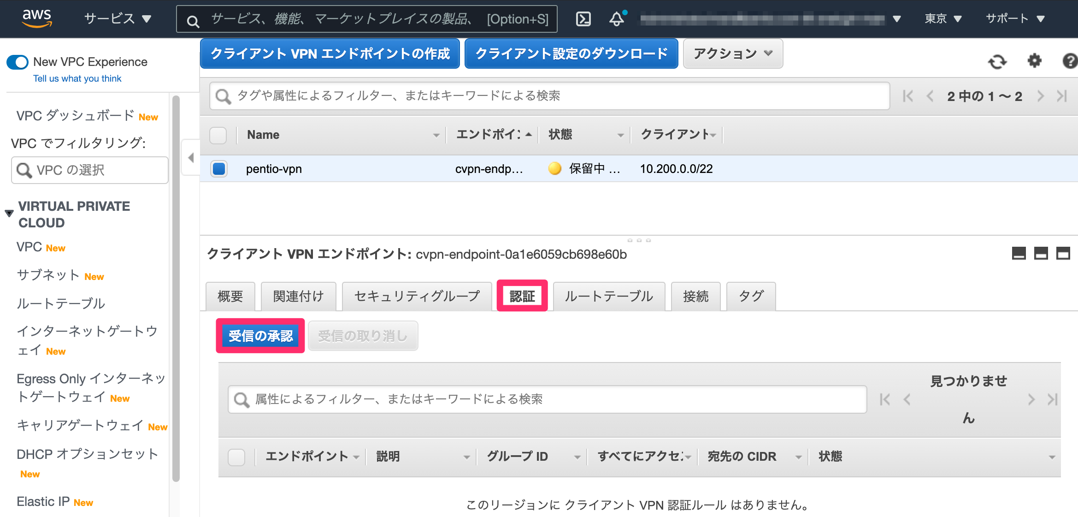1078x517 pixels.
Task: Collapse the VIRTUAL PRIVATE CLOUD section
Action: (x=9, y=214)
